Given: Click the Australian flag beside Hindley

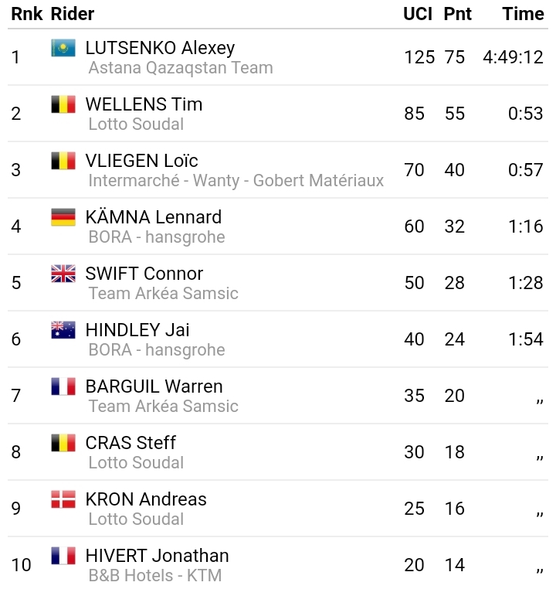Looking at the screenshot, I should pos(63,330).
